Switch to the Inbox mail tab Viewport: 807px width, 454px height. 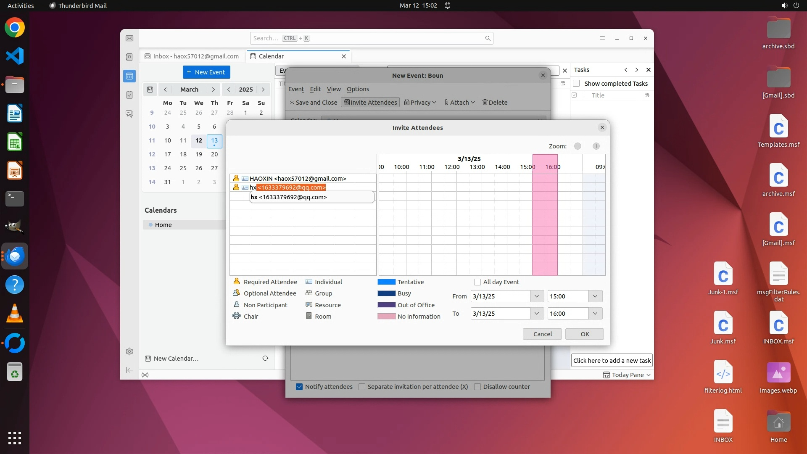[193, 56]
